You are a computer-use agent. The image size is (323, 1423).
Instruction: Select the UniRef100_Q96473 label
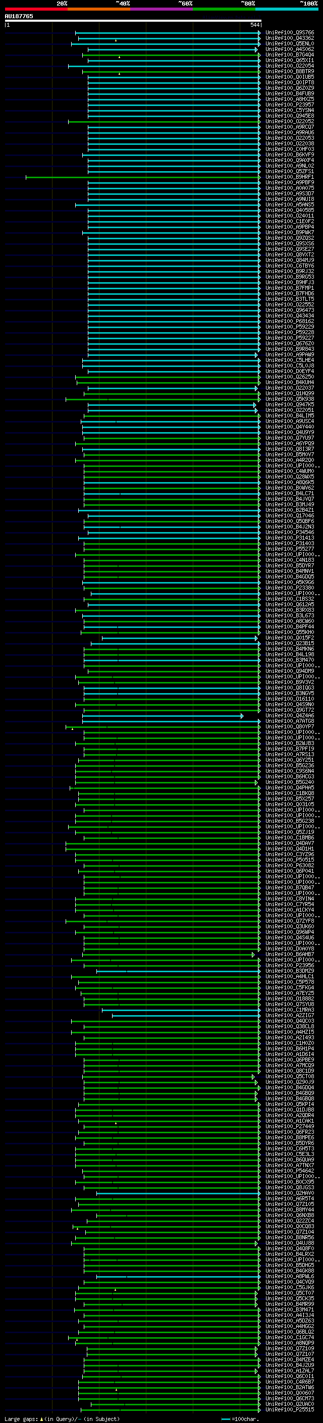tap(289, 310)
